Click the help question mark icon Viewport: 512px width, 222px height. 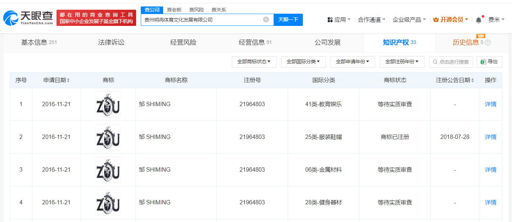pyautogui.click(x=488, y=43)
